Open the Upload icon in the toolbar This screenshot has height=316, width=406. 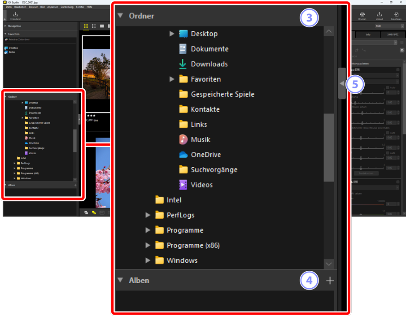pos(379,16)
